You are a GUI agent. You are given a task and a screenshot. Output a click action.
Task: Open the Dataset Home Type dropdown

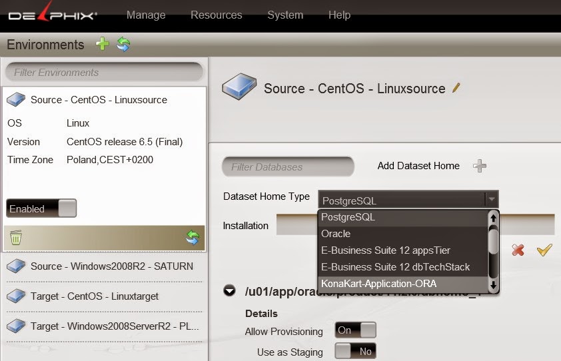pyautogui.click(x=408, y=200)
